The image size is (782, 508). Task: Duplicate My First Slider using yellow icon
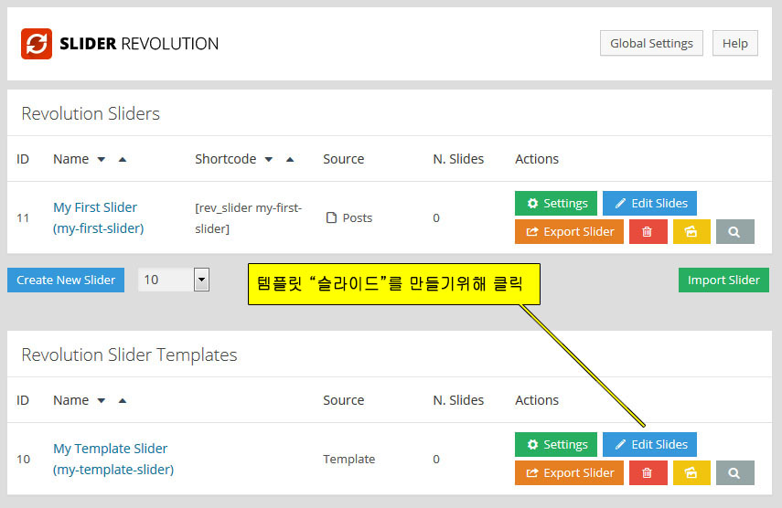tap(691, 232)
